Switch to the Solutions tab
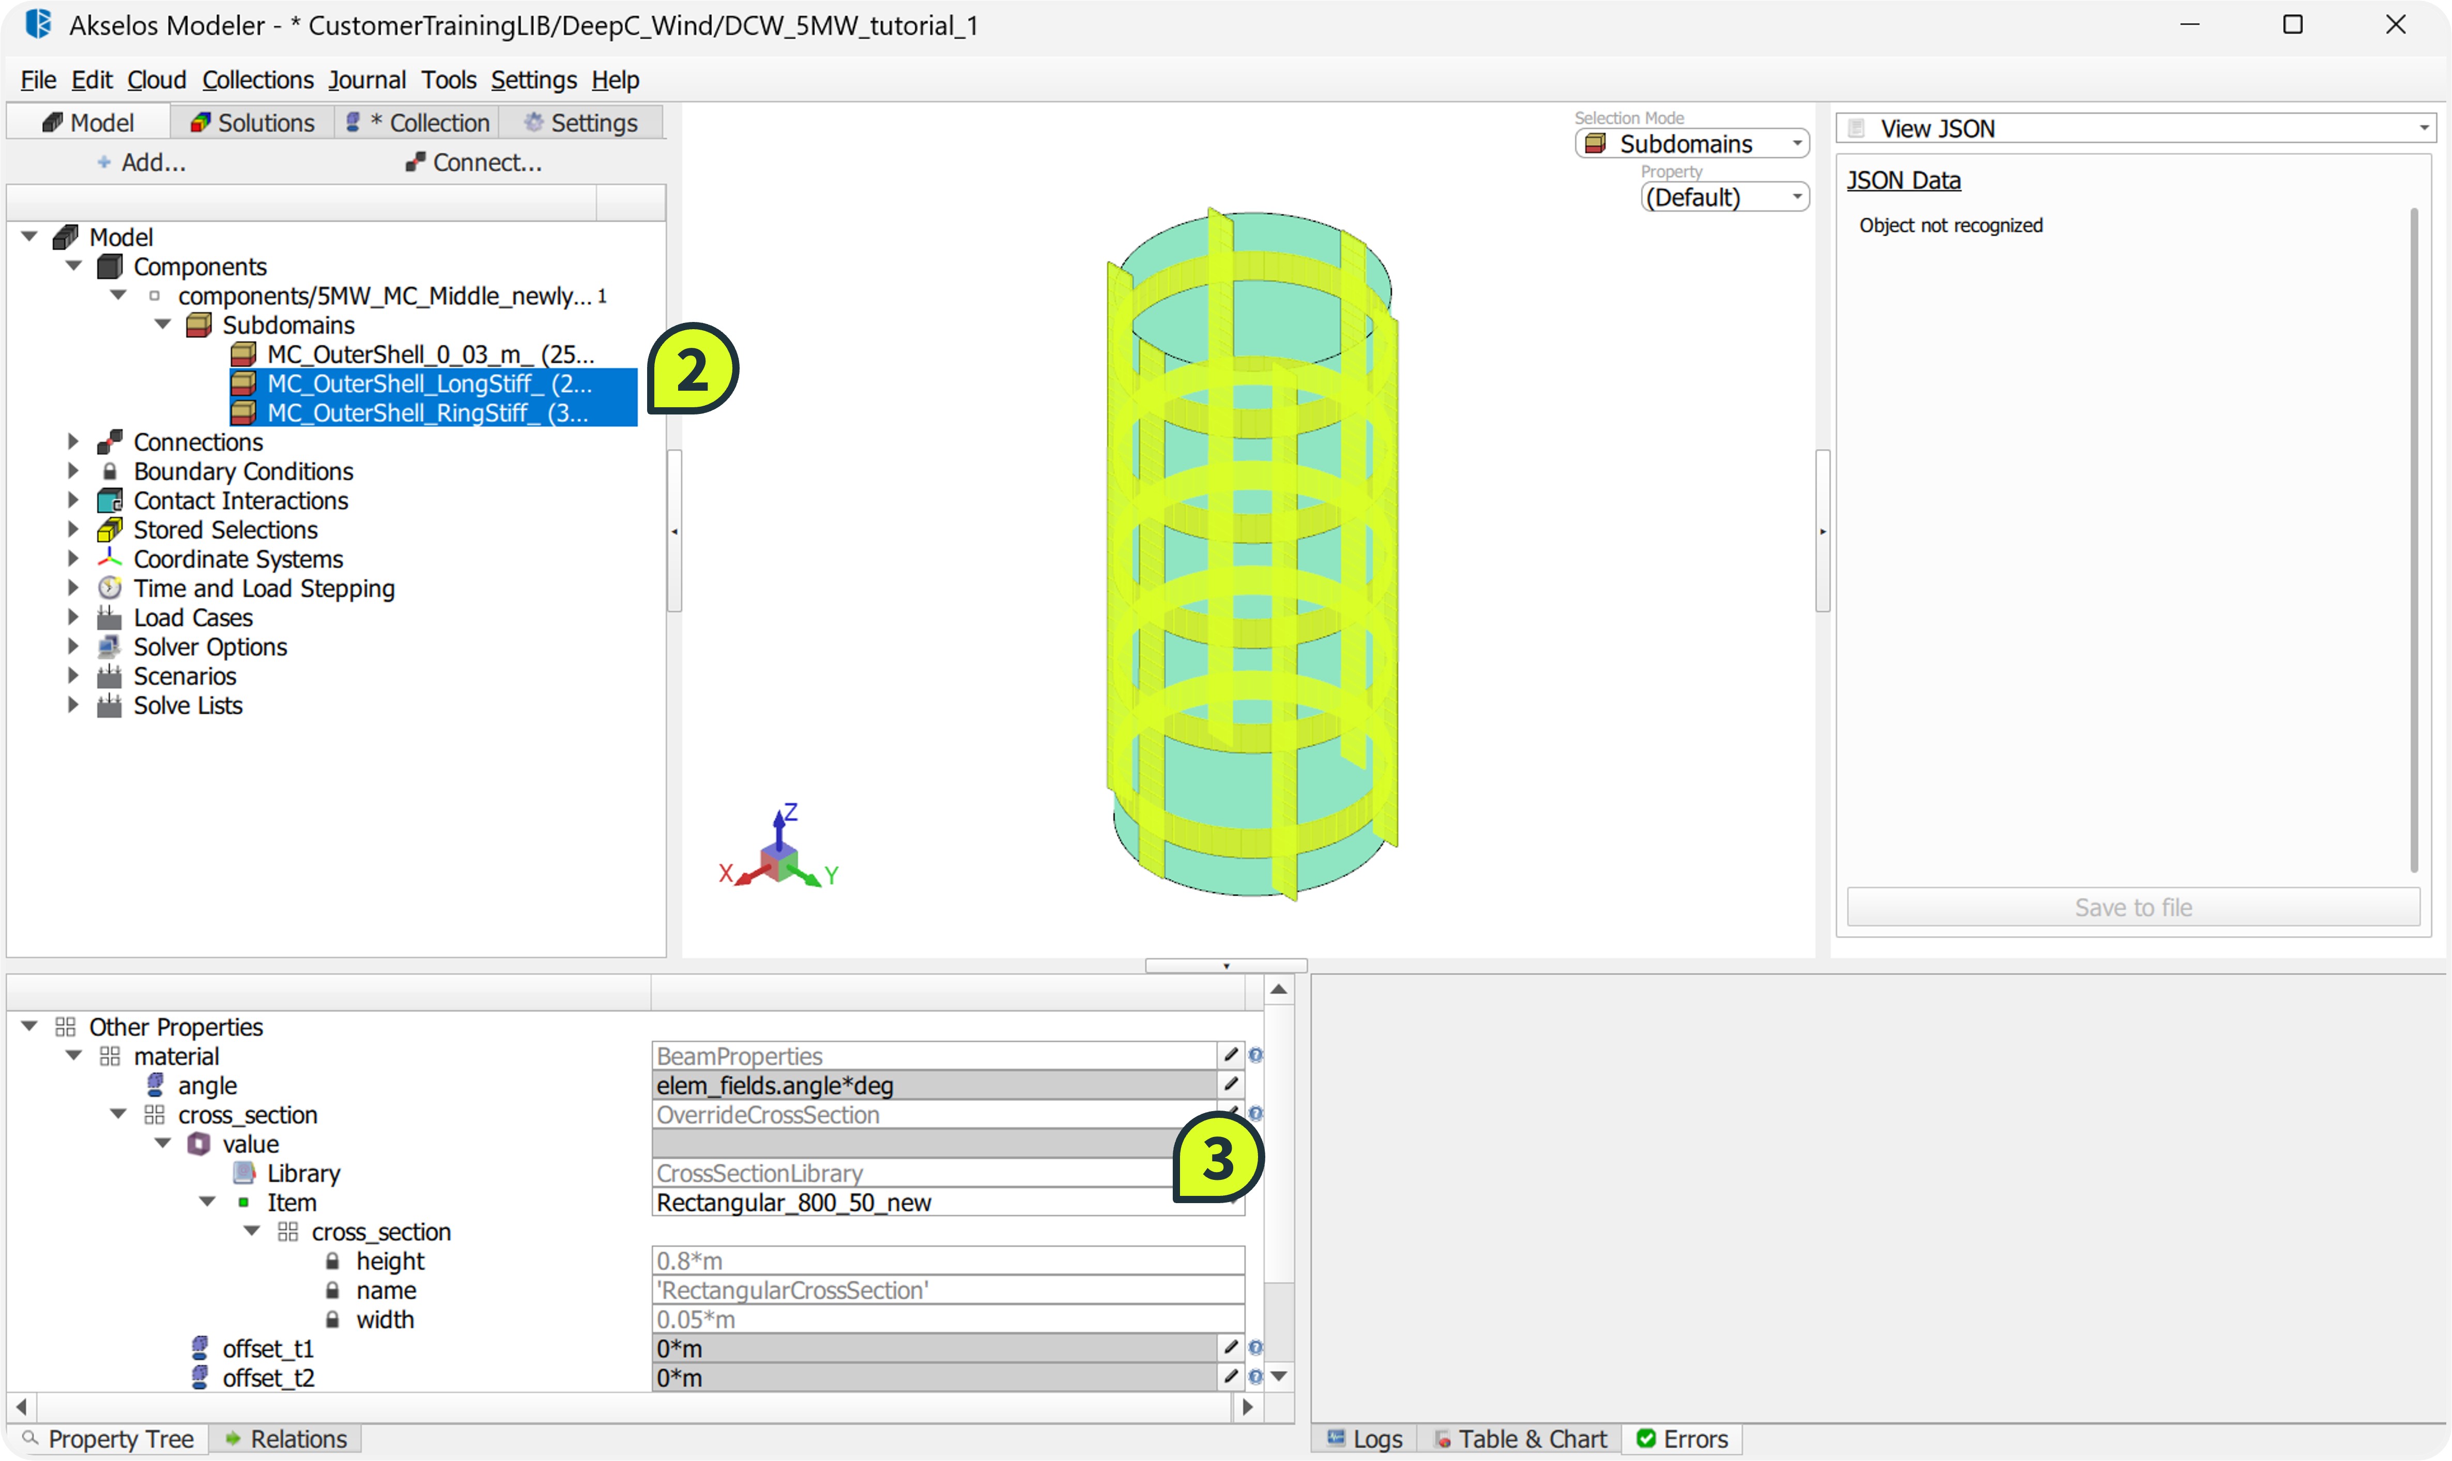The image size is (2452, 1461). coord(252,123)
